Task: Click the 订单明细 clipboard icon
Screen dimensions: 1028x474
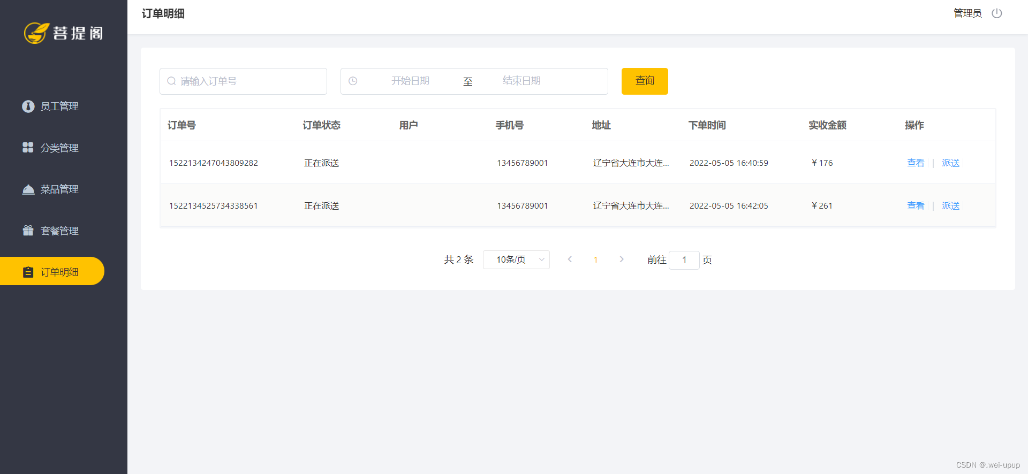Action: pos(28,272)
